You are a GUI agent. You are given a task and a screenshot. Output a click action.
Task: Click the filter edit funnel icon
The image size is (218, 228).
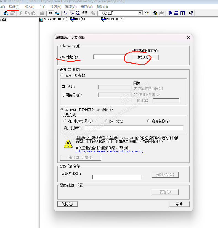147,13
